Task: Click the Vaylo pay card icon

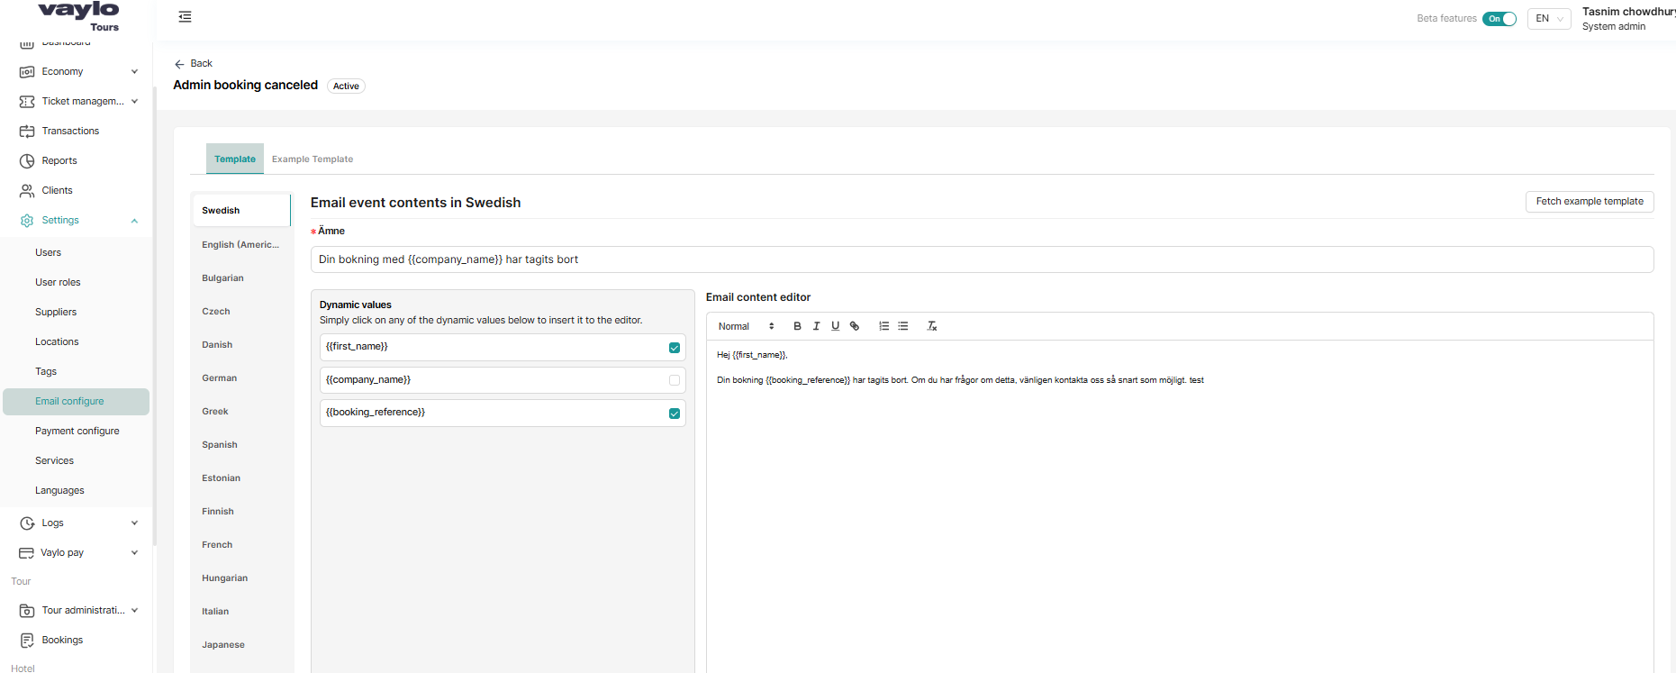Action: [27, 553]
